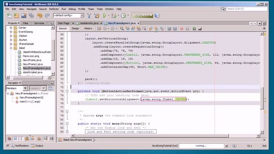Open the Team menu
The height and width of the screenshot is (154, 274).
(91, 9)
